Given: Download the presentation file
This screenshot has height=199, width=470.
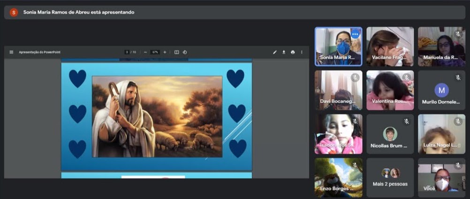Looking at the screenshot, I should coord(284,52).
